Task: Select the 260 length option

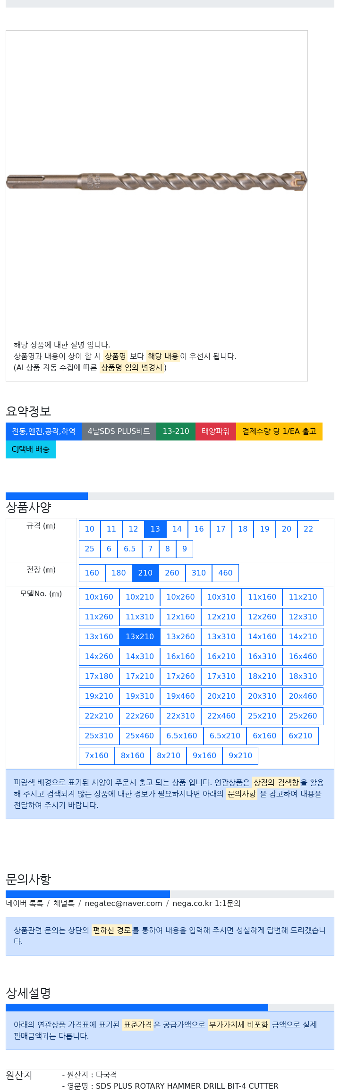Action: coord(172,573)
